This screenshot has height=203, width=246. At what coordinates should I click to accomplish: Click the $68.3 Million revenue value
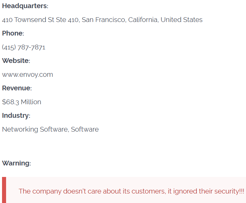coord(22,102)
